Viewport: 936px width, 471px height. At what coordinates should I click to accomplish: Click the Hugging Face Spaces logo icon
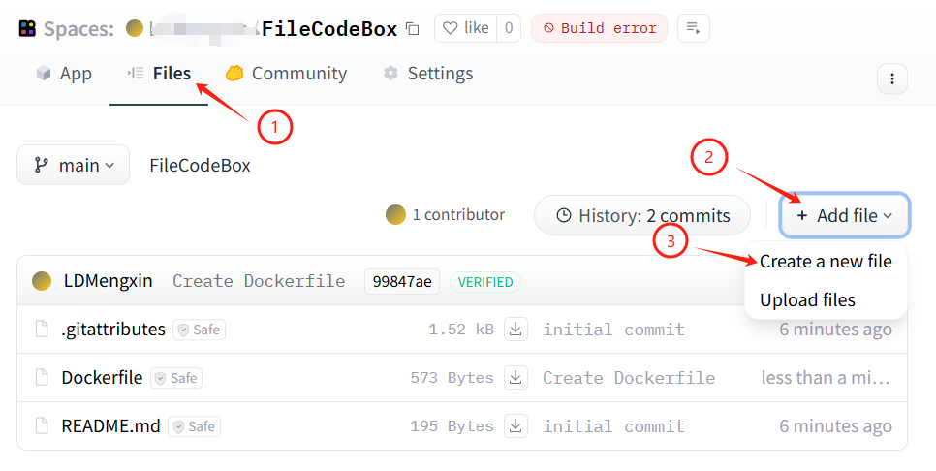tap(27, 28)
